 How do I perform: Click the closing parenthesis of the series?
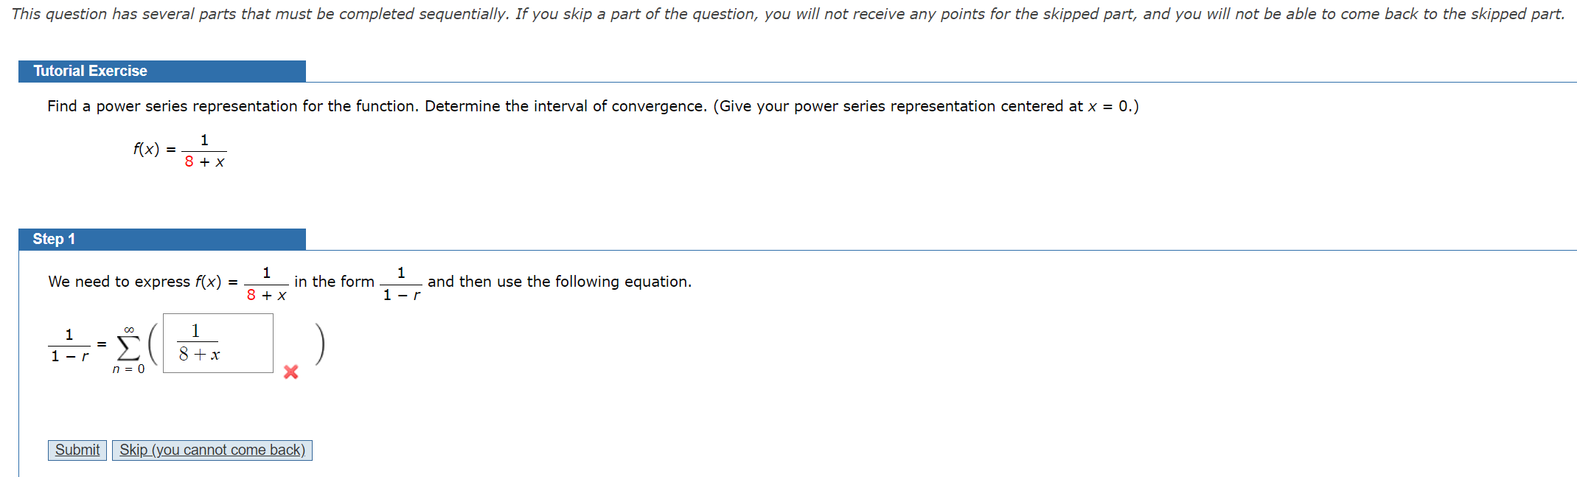pyautogui.click(x=321, y=344)
